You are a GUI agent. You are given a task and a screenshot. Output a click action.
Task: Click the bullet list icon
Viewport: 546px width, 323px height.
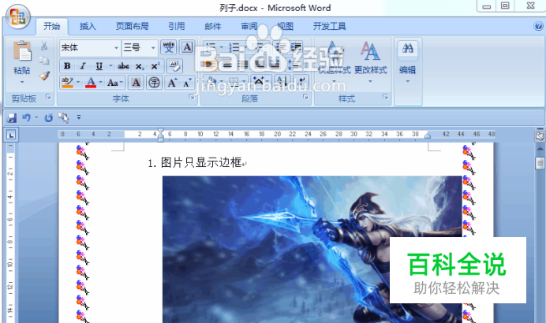click(211, 47)
